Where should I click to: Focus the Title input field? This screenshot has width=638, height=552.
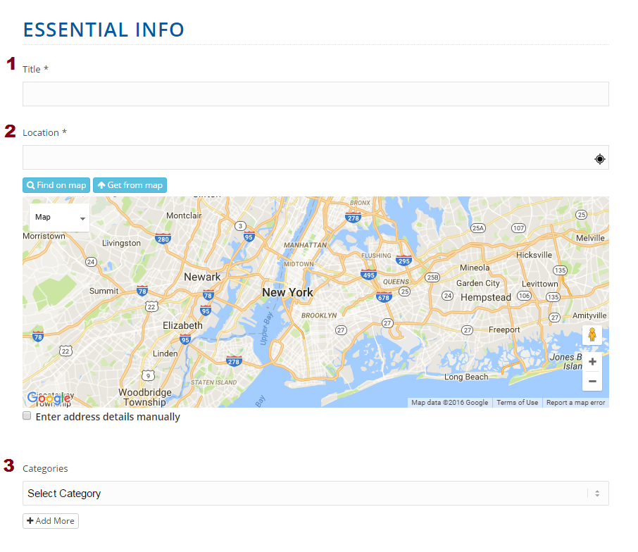coord(315,94)
